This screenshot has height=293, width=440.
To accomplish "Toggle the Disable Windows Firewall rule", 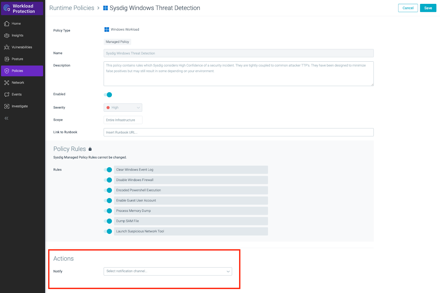I will pos(108,180).
